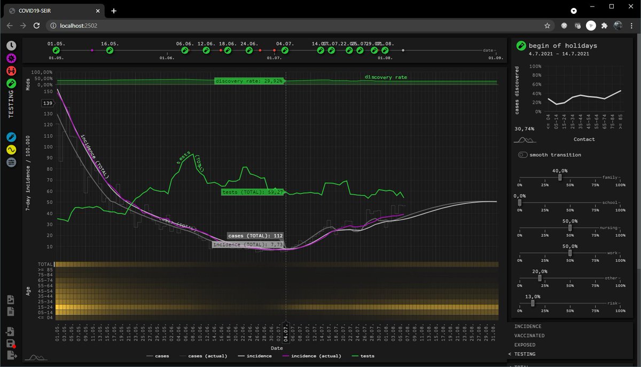Viewport: 641px width, 367px height.
Task: Click distribution curve icon below the chart
Action: tap(35, 356)
